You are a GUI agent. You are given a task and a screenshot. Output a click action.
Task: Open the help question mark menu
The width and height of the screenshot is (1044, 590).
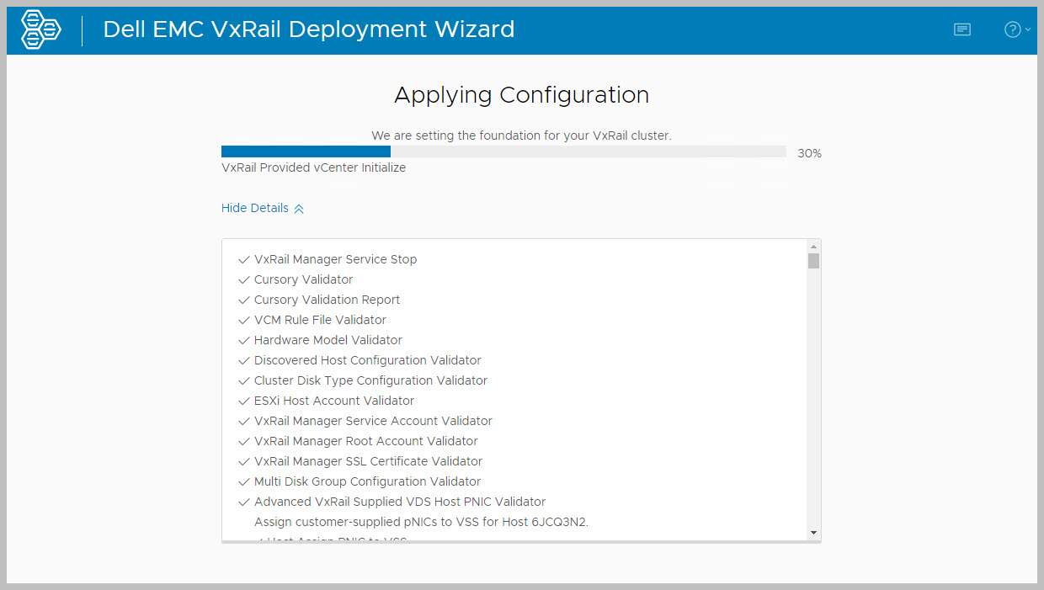(1013, 29)
